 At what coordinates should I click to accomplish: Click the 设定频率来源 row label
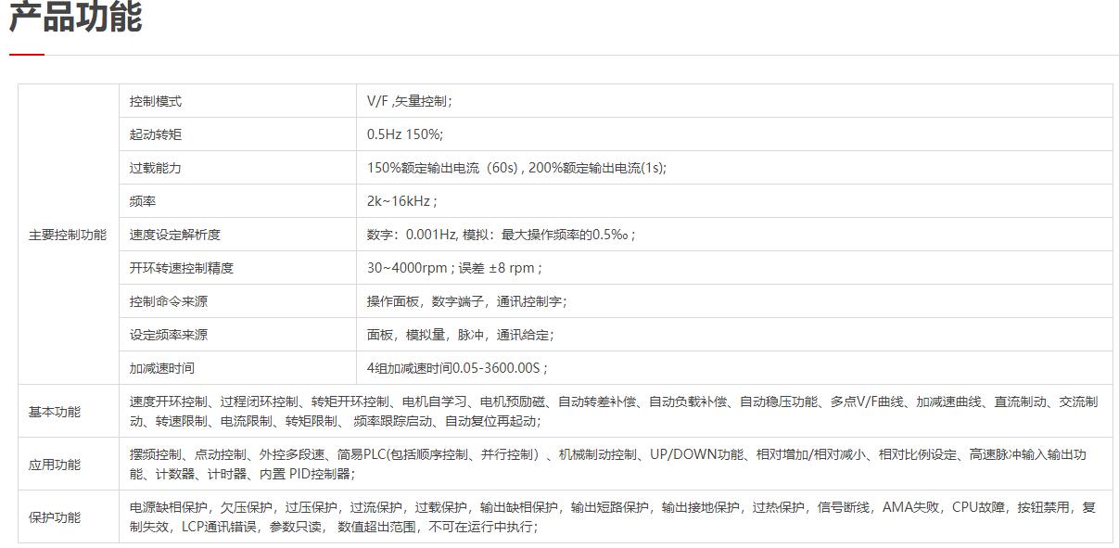click(x=169, y=335)
